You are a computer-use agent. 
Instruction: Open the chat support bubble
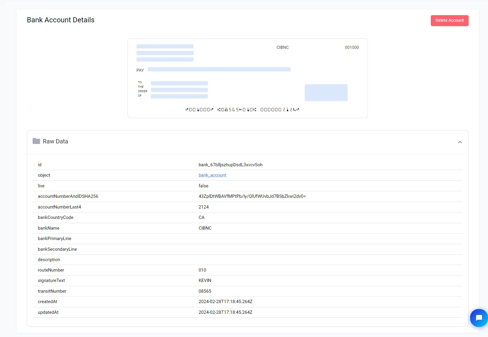click(x=478, y=318)
